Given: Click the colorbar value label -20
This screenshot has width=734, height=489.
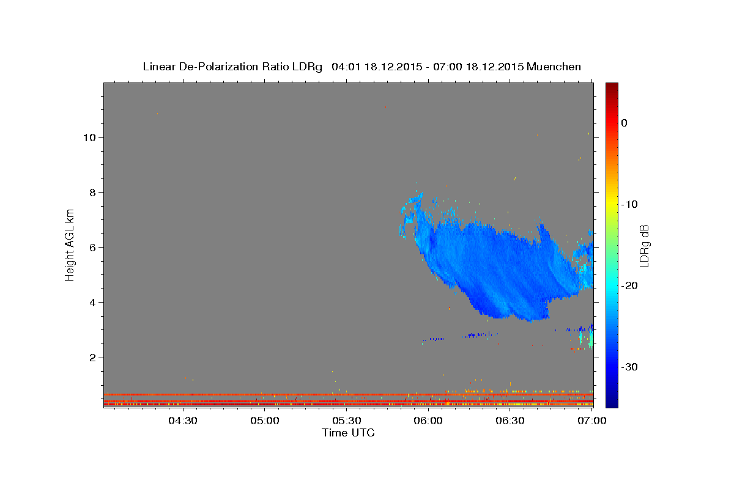Looking at the screenshot, I should tap(630, 285).
